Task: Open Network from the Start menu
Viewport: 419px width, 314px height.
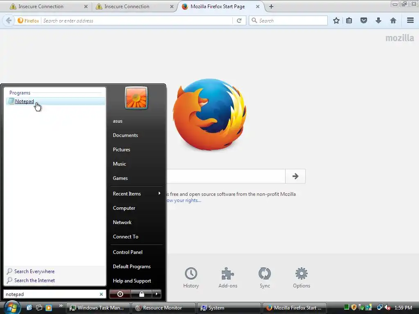Action: [122, 222]
